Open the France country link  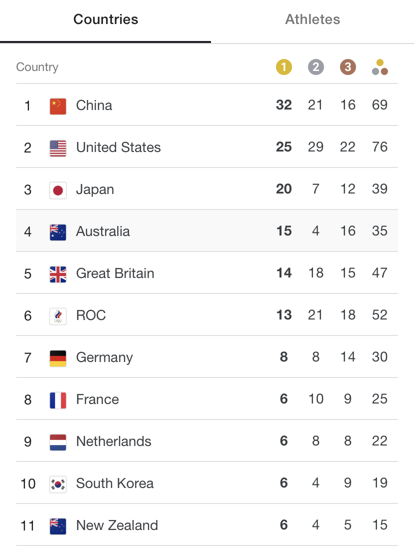pyautogui.click(x=97, y=399)
